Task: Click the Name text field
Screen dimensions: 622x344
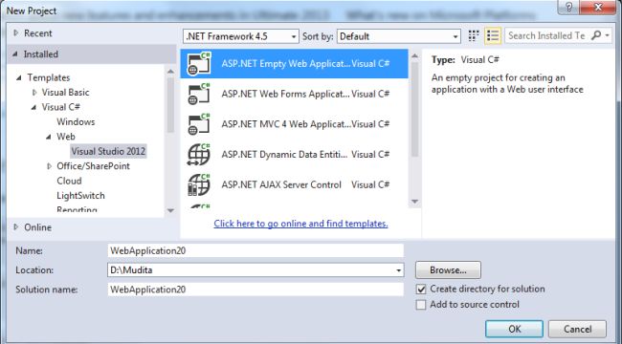Action: coord(255,251)
